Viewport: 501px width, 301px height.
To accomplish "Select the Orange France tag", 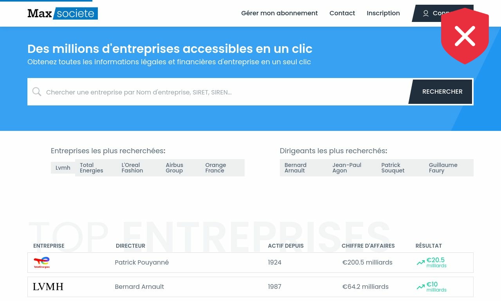I will click(x=222, y=168).
